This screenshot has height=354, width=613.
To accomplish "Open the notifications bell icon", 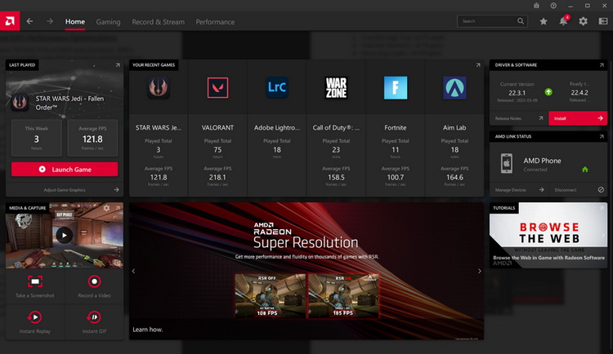I will (x=563, y=21).
